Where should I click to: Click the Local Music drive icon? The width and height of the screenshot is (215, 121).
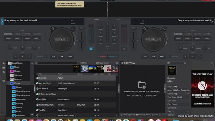(10, 63)
